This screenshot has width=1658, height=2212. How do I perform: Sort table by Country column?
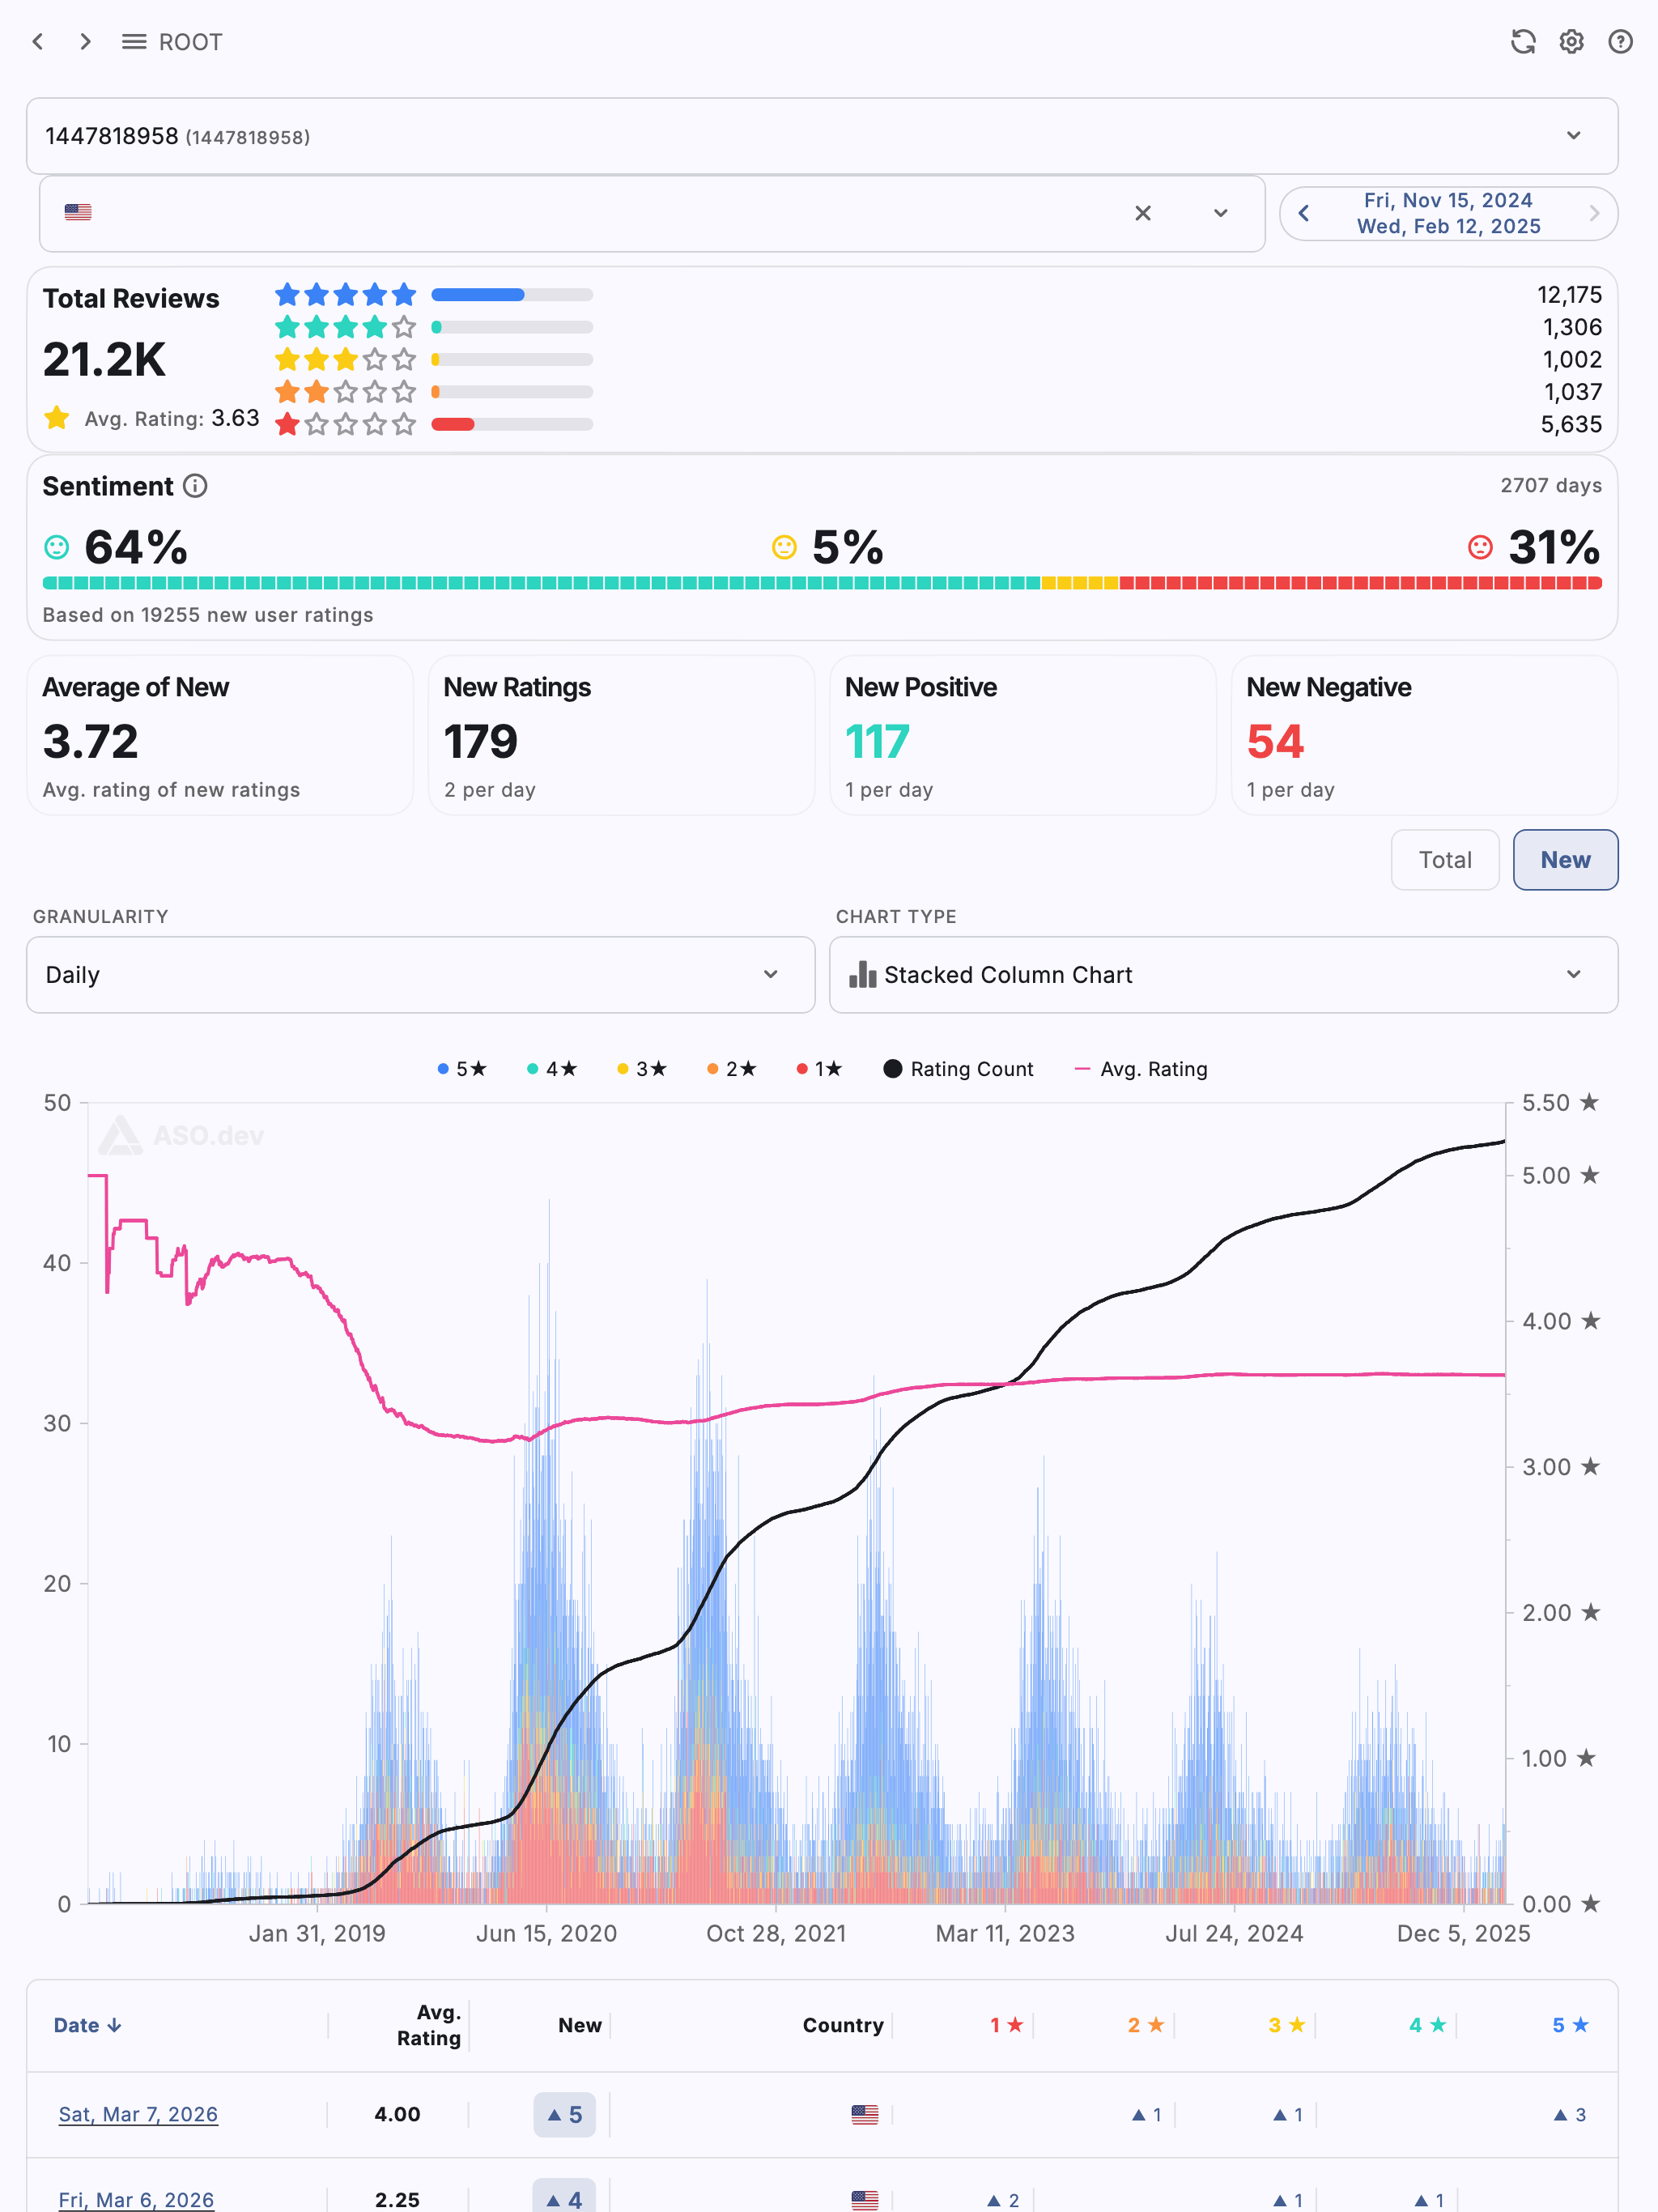pos(843,2025)
